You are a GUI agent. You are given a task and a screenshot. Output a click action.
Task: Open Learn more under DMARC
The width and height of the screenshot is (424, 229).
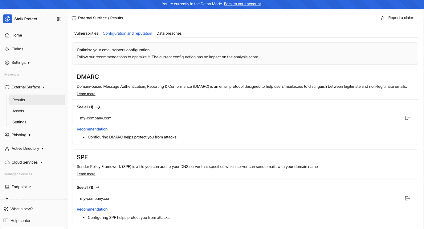coord(86,94)
